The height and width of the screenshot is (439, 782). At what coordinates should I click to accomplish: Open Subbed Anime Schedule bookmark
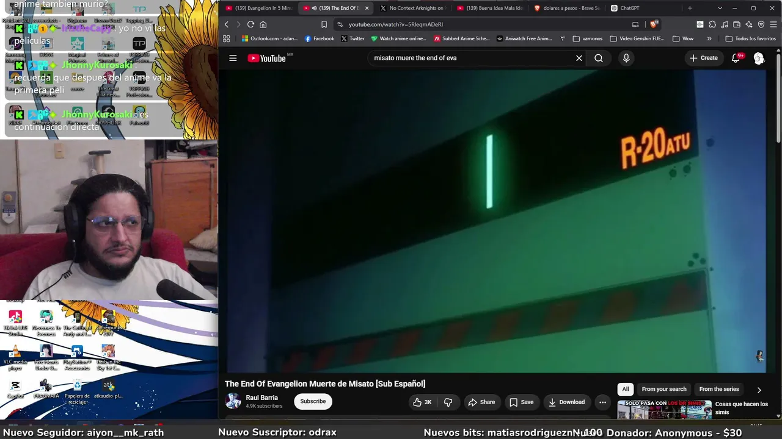pos(461,38)
